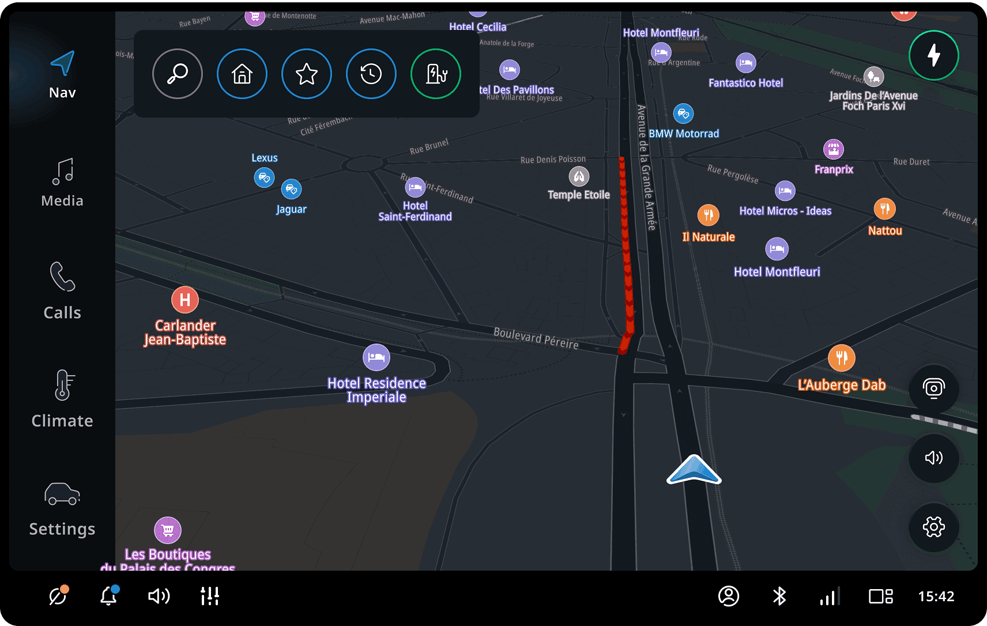Open favorite places star button
987x626 pixels.
pos(307,74)
